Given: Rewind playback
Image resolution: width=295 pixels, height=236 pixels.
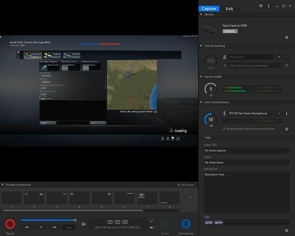Looking at the screenshot, I should (x=27, y=227).
